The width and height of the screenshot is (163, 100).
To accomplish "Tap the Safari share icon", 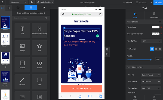I will click(80, 96).
